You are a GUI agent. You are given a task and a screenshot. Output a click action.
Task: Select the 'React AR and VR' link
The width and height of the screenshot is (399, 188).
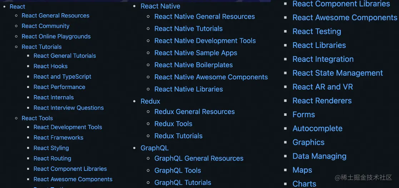pyautogui.click(x=323, y=87)
